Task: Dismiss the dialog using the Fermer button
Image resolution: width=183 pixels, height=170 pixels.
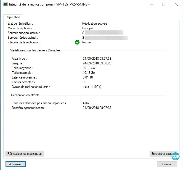Action: tap(166, 164)
